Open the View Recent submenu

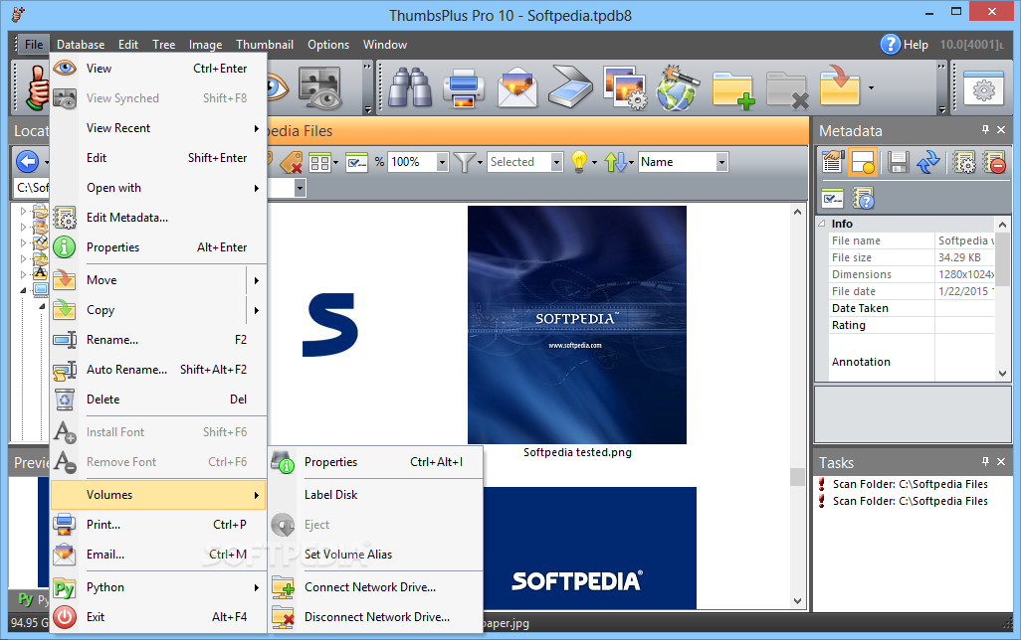(159, 128)
